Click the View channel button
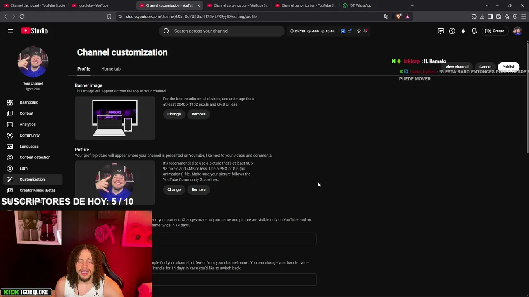This screenshot has width=529, height=297. tap(457, 67)
